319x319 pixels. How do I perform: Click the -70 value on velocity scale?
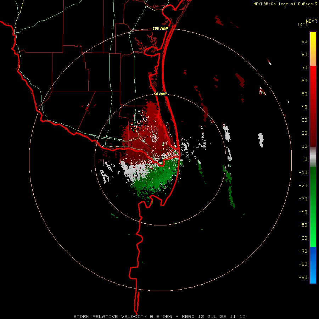click(x=303, y=251)
